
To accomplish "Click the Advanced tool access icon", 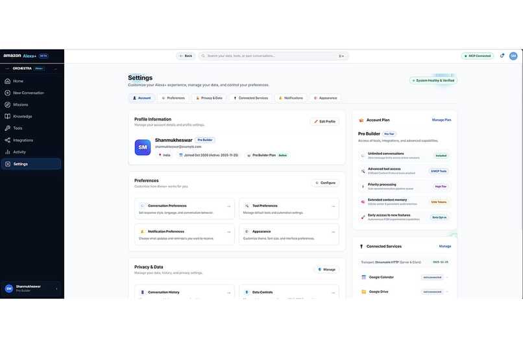I will [x=363, y=171].
